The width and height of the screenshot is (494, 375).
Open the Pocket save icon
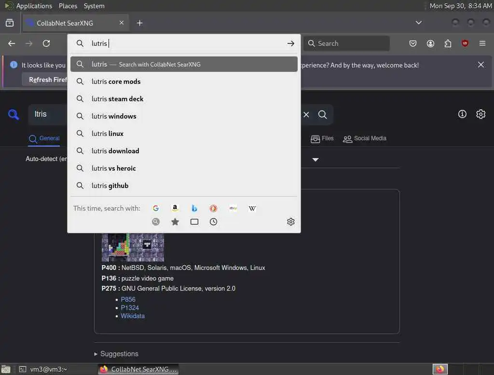coord(413,43)
